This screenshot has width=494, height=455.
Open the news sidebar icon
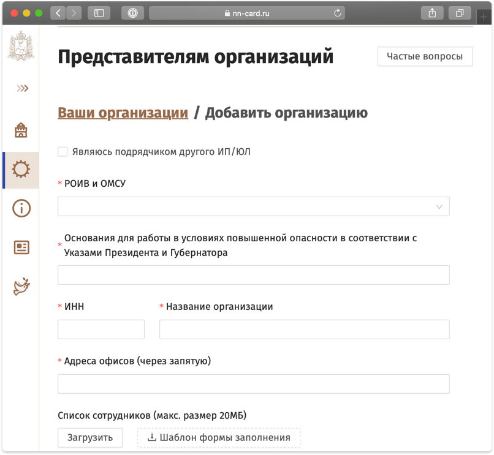pyautogui.click(x=21, y=247)
